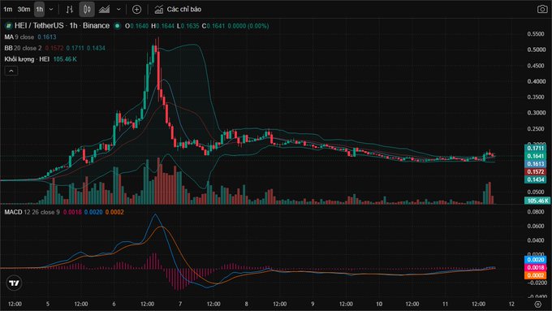Viewport: 552px width, 311px height.
Task: Open the timeframe dropdown arrow
Action: [51, 10]
